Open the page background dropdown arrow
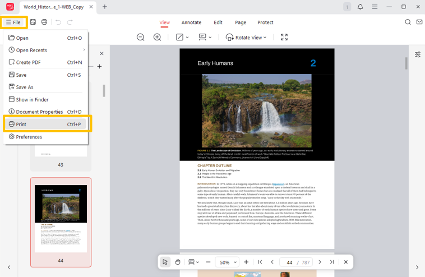425x277 pixels. click(187, 38)
